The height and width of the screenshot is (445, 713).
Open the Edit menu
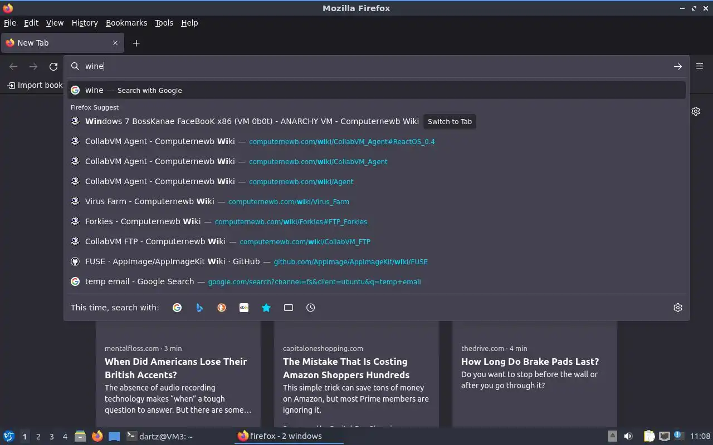[x=31, y=23]
